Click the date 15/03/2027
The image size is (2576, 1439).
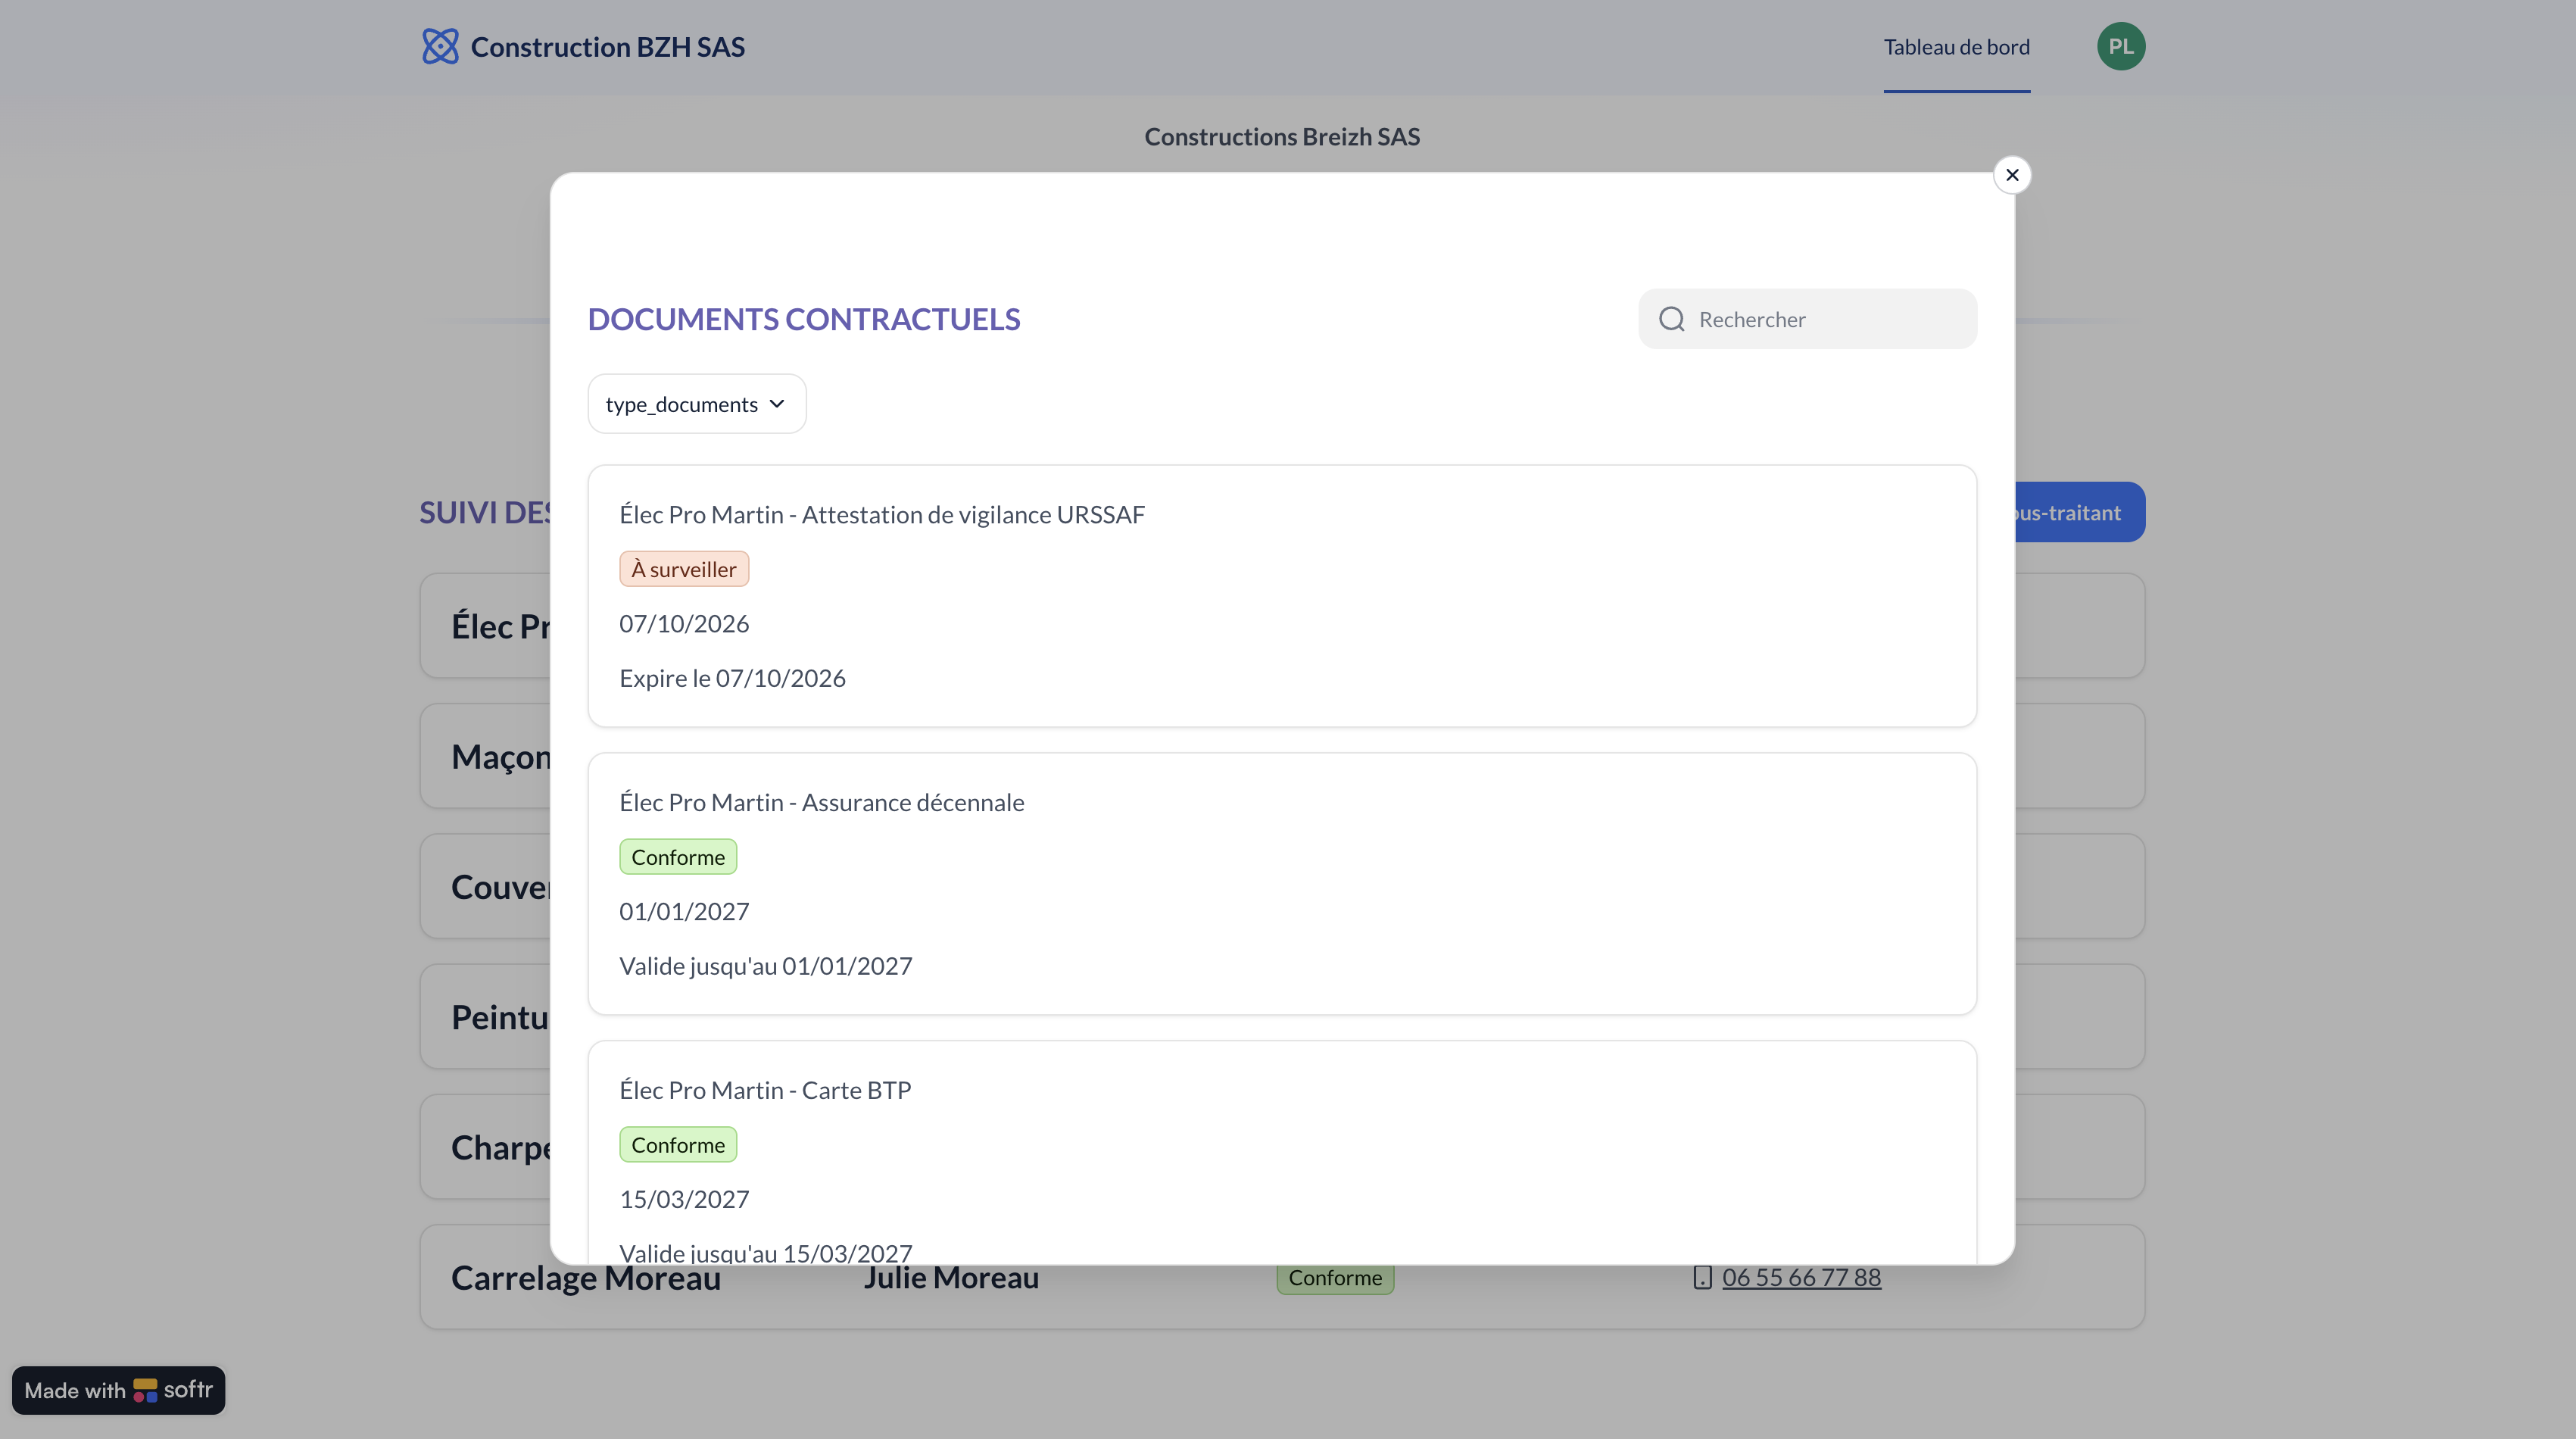pos(684,1199)
